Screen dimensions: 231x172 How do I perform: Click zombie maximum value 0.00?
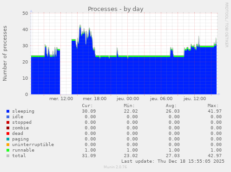[x=216, y=128]
